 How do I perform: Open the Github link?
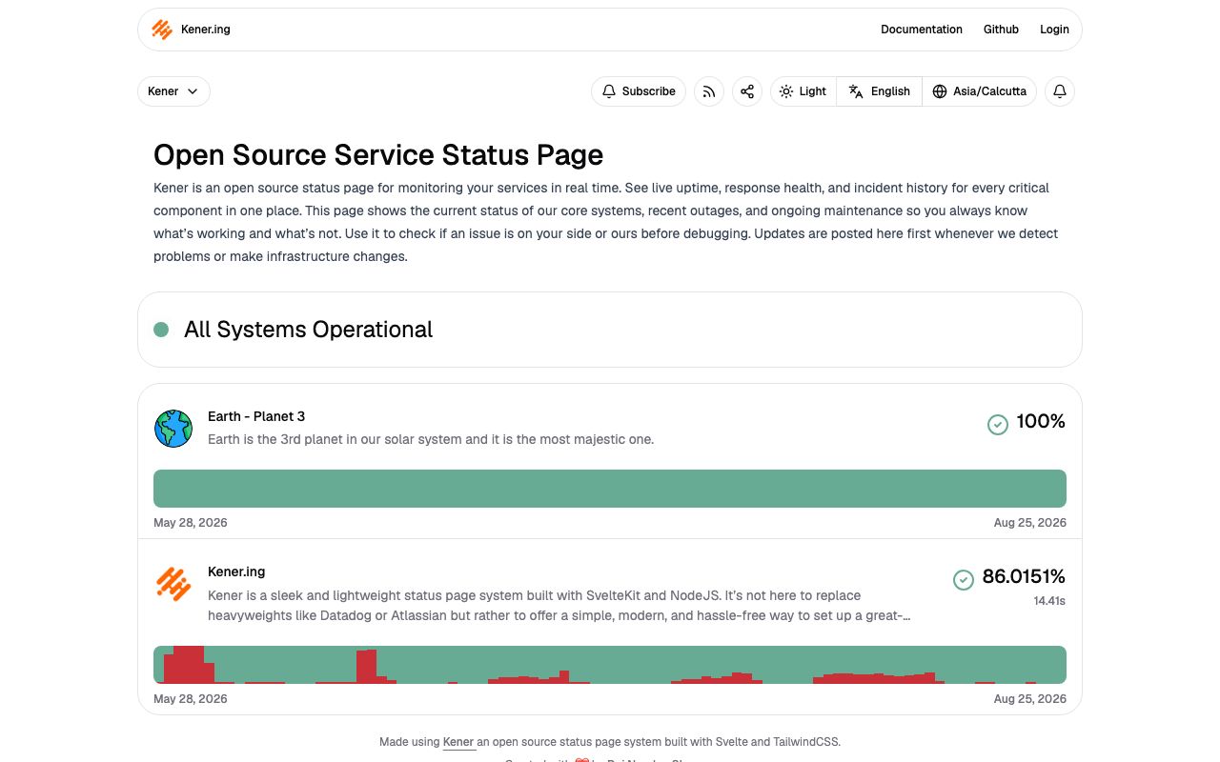[1001, 30]
